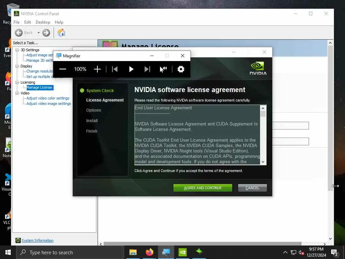345x259 pixels.
Task: Click the Install step in installer
Action: click(92, 121)
